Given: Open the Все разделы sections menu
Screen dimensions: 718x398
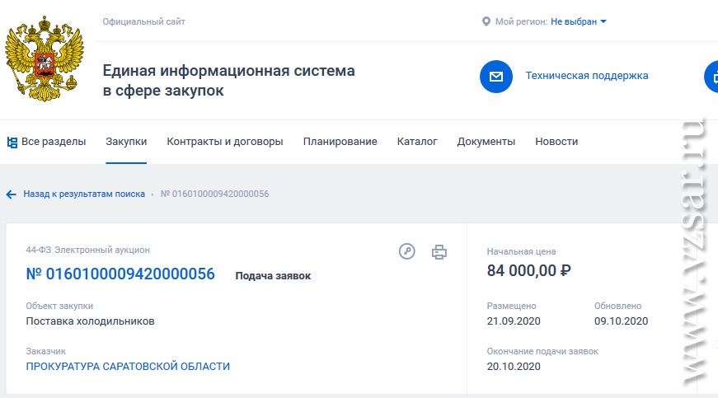Looking at the screenshot, I should tap(47, 142).
